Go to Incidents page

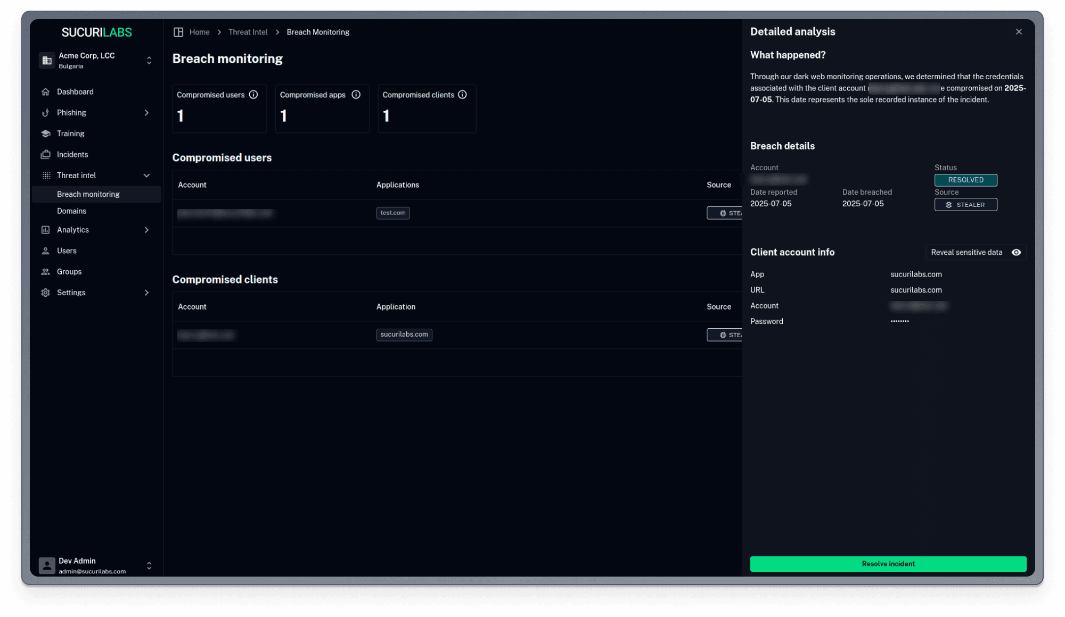pyautogui.click(x=72, y=154)
